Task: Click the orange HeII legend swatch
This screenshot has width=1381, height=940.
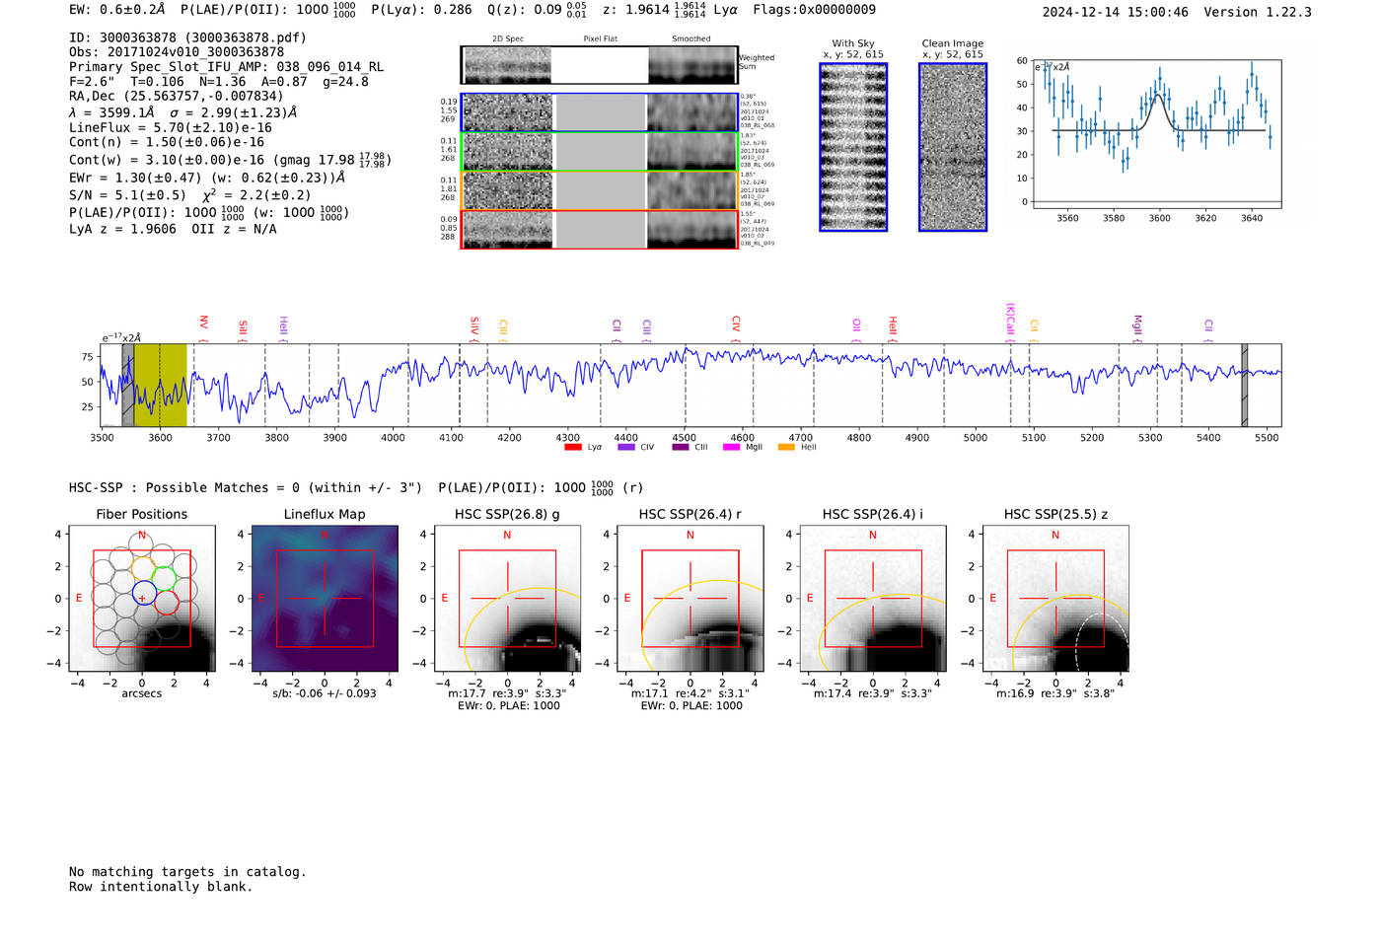Action: tap(786, 448)
